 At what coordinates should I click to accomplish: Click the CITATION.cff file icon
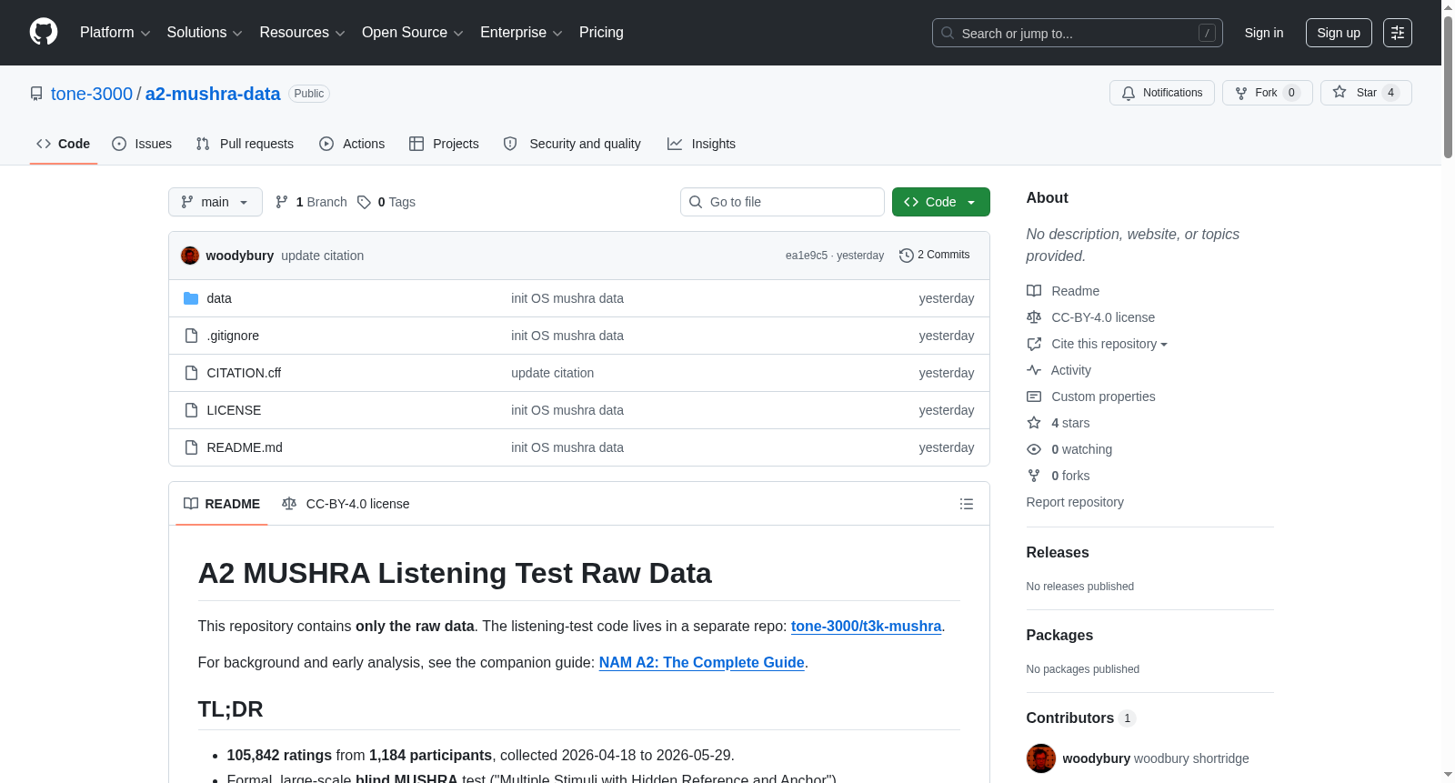191,373
